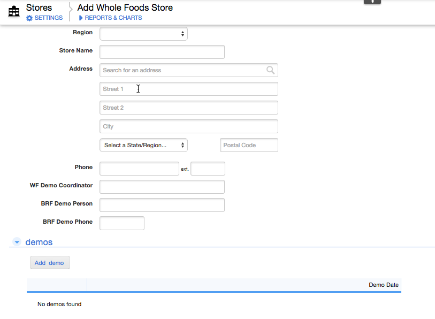Click the WF Demo Coordinator field
Screen dimensions: 435x319
[x=162, y=187]
